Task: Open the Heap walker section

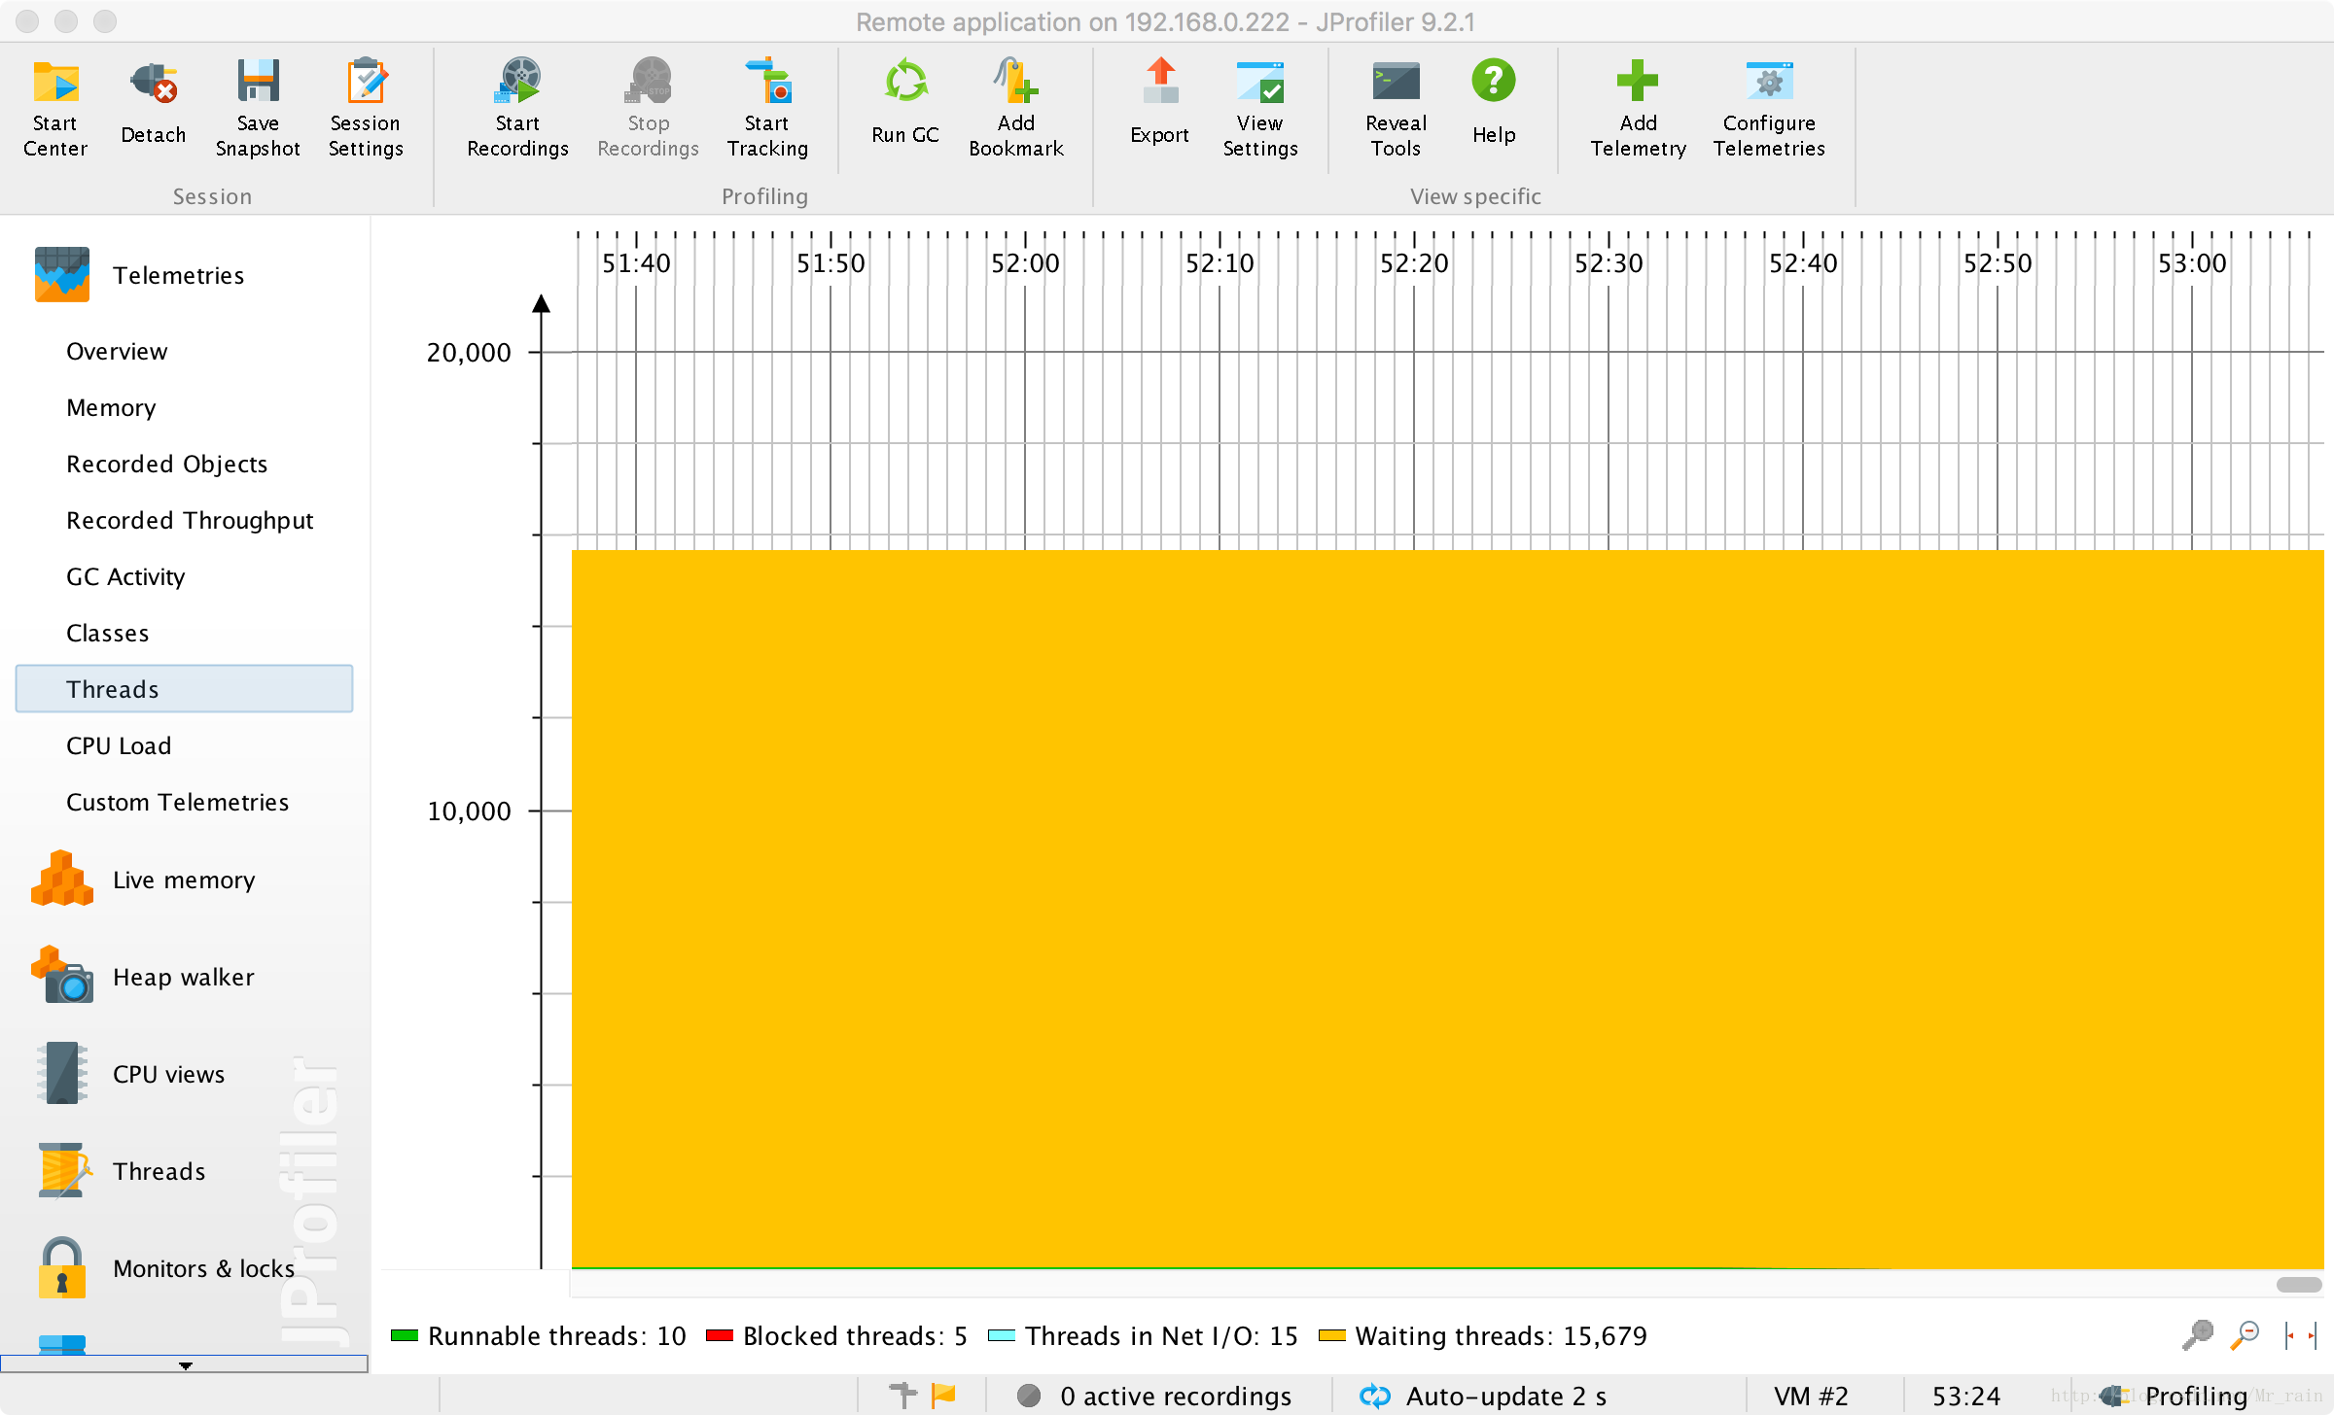Action: click(144, 977)
